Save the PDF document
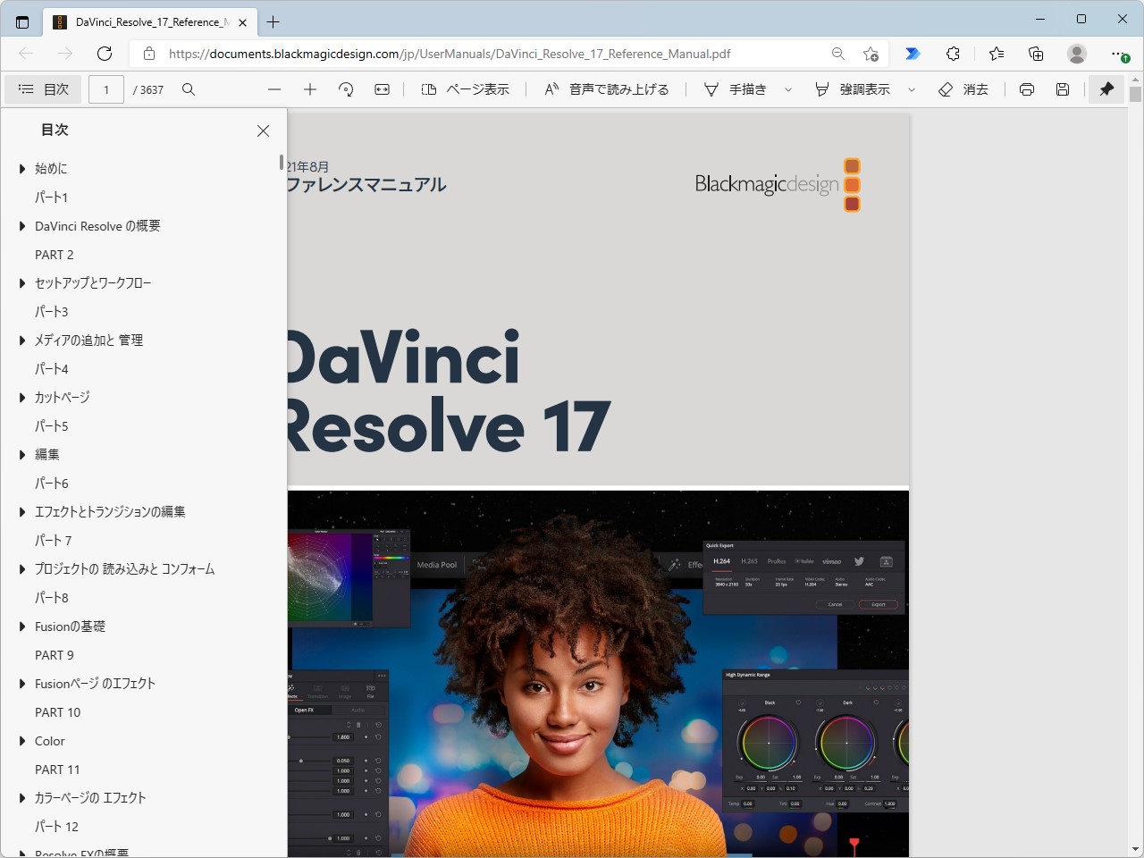1144x858 pixels. click(1064, 89)
